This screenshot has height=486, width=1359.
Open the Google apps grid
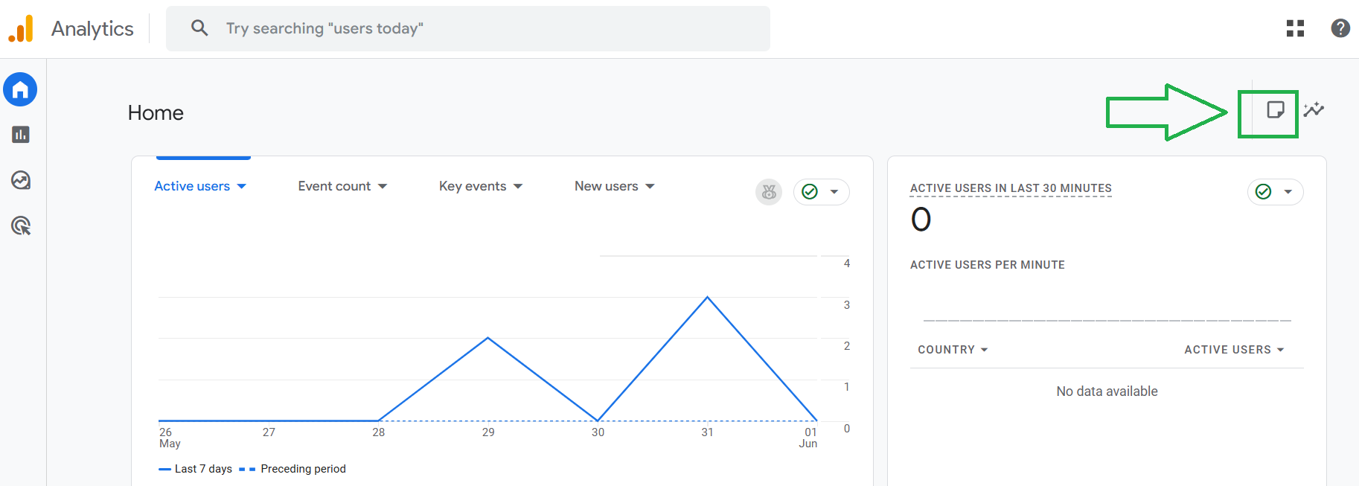click(x=1295, y=28)
